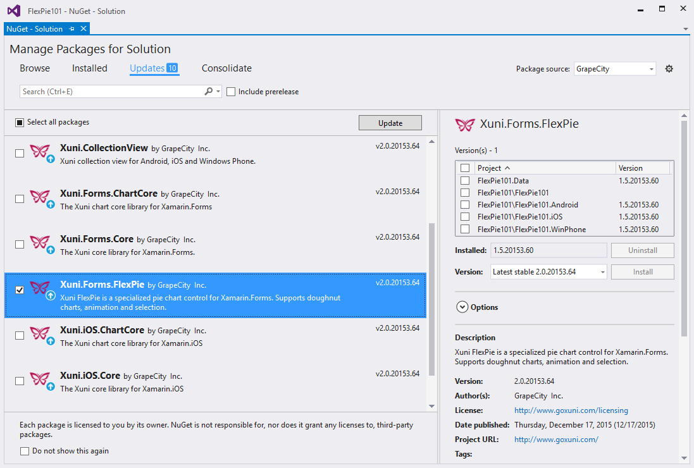Click the Installed version 1.5.20153.60 field
The height and width of the screenshot is (468, 694).
point(548,250)
